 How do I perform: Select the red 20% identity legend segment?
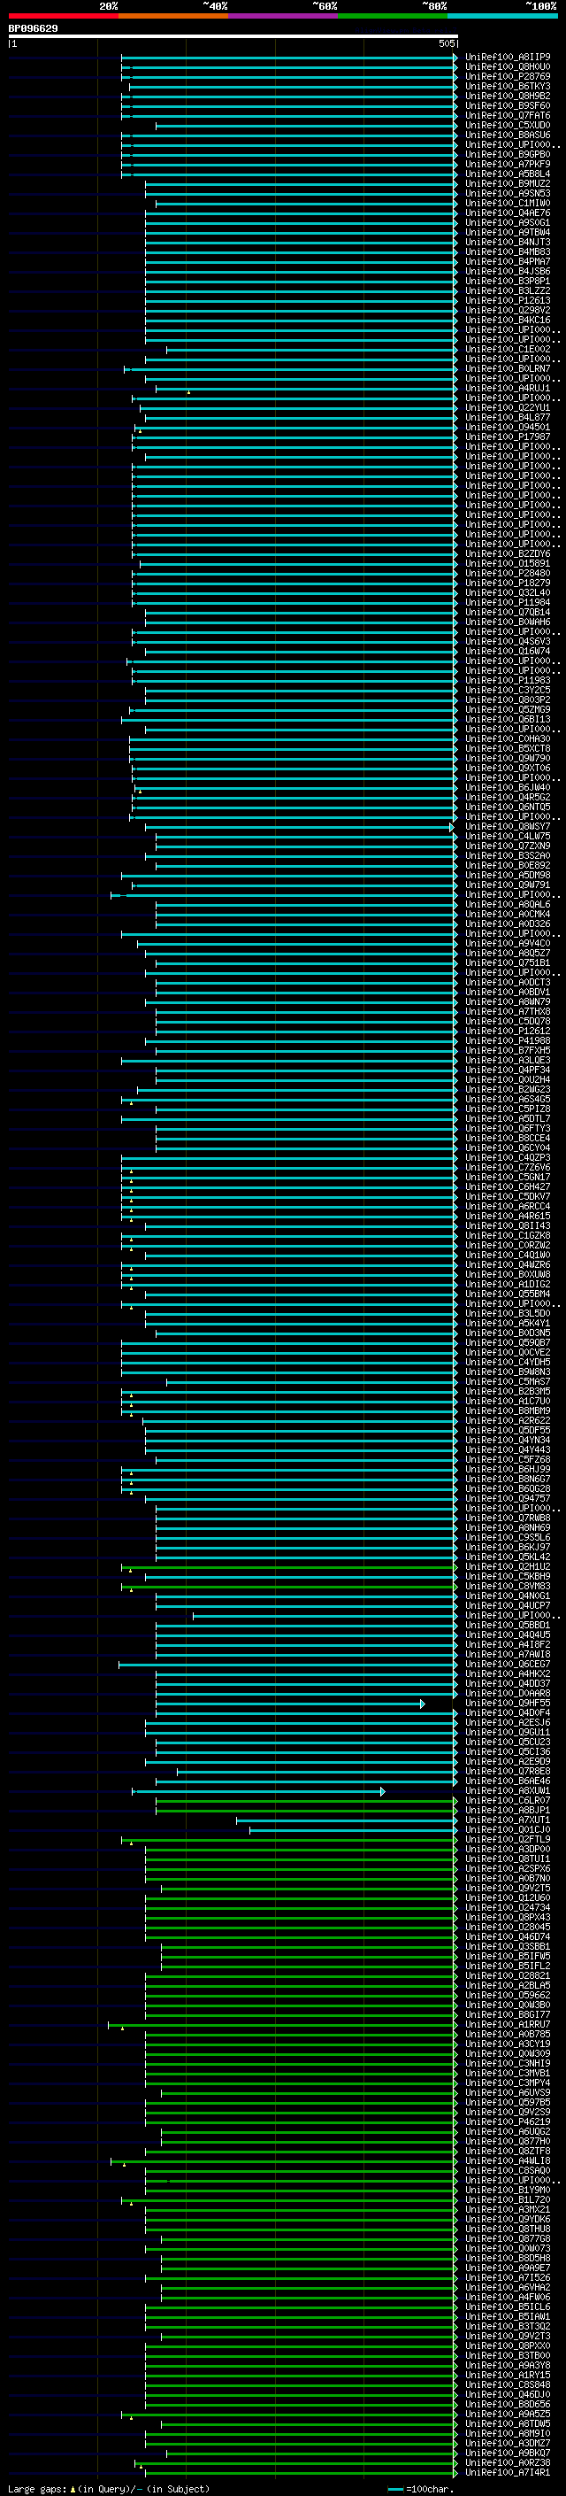63,16
